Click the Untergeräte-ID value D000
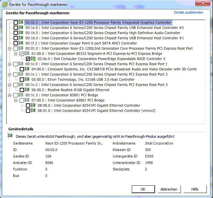 pos(149,156)
